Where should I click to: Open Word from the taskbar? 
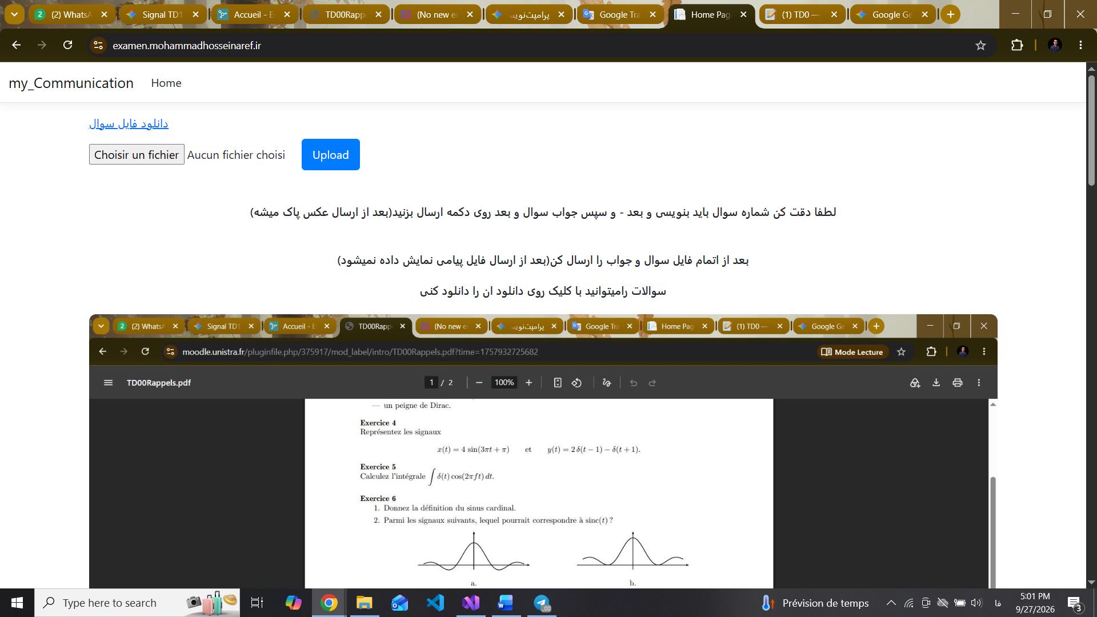[x=506, y=603]
